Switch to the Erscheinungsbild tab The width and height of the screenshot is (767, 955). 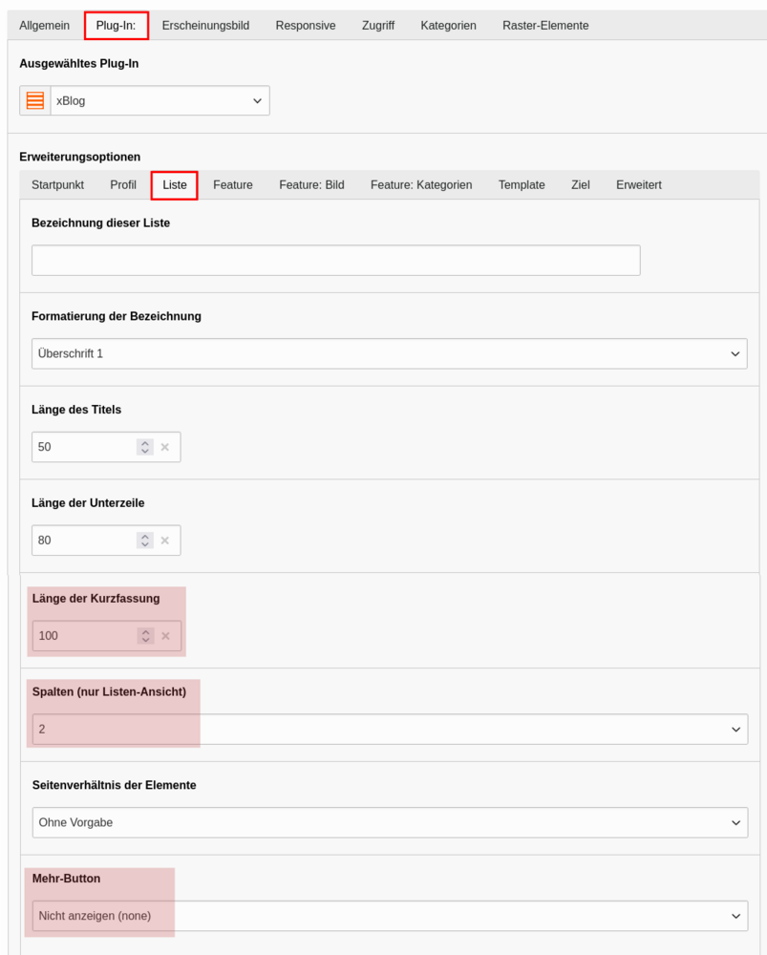click(x=205, y=26)
